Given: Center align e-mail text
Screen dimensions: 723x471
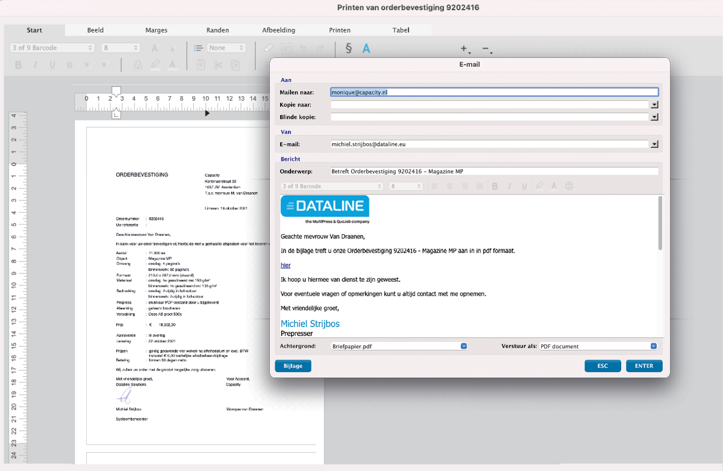Looking at the screenshot, I should [x=449, y=187].
